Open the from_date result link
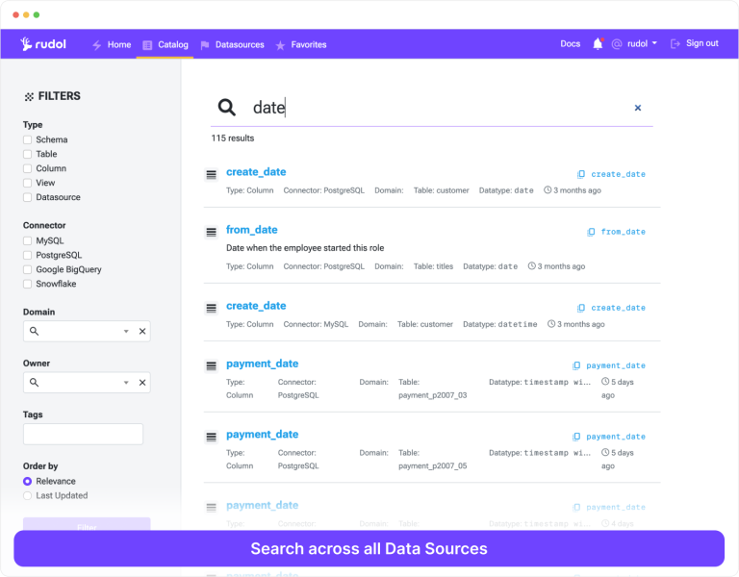739x577 pixels. point(252,230)
